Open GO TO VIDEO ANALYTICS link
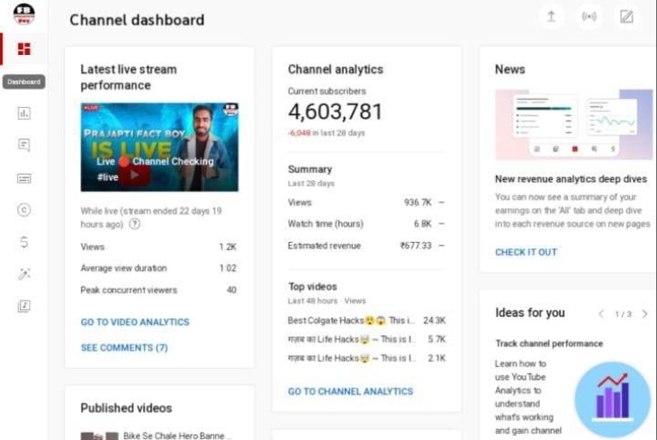 (135, 322)
